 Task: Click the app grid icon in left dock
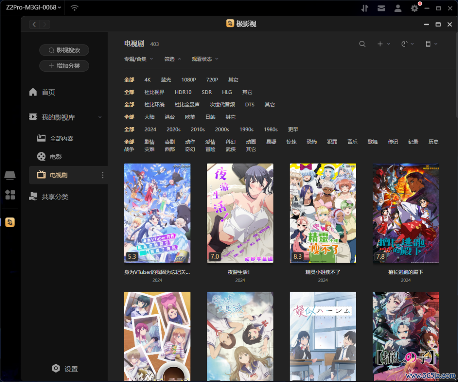point(10,195)
